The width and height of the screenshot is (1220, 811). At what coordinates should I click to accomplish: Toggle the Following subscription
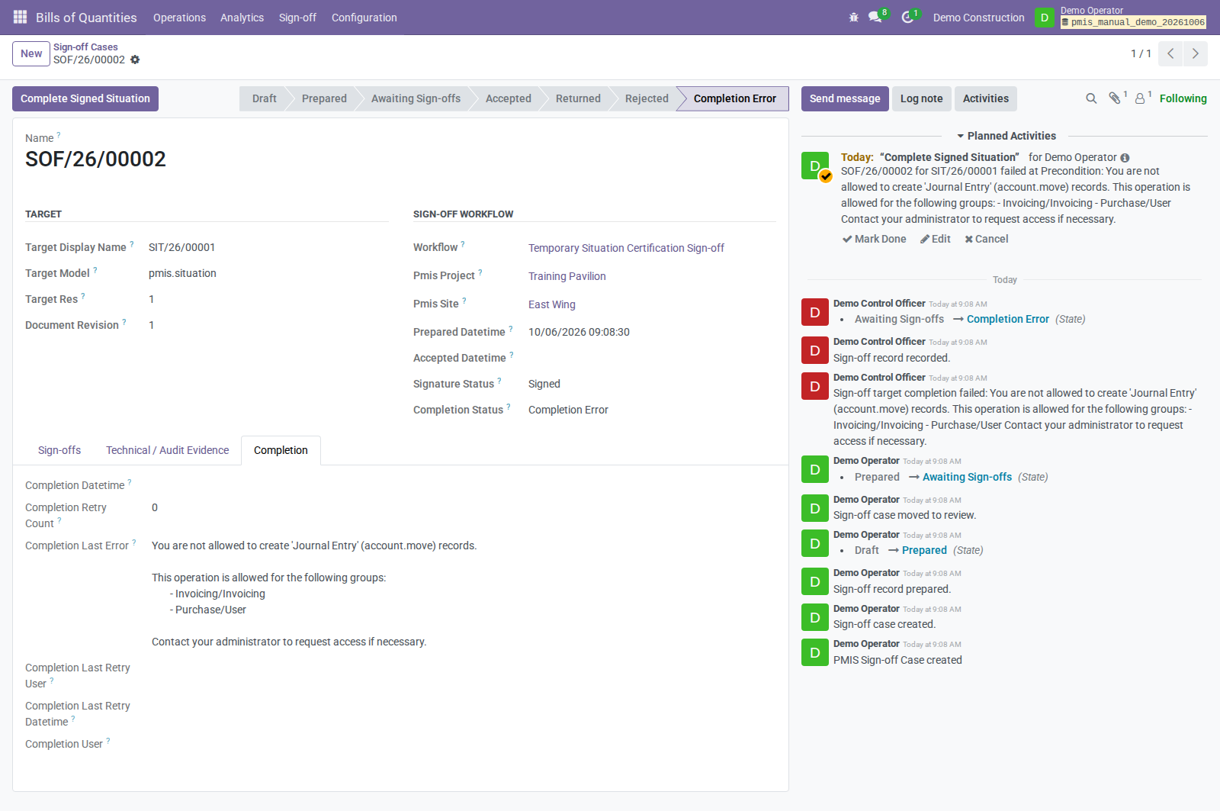coord(1183,98)
